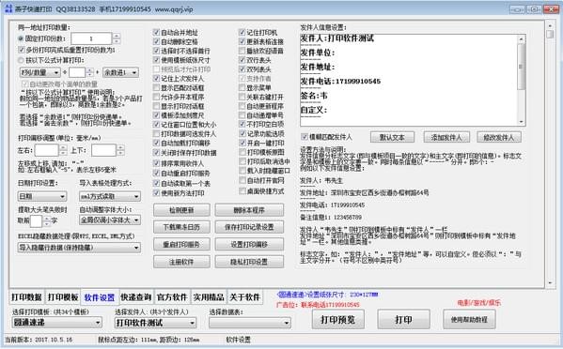Click the sender text box scrollbar down arrow

point(522,122)
